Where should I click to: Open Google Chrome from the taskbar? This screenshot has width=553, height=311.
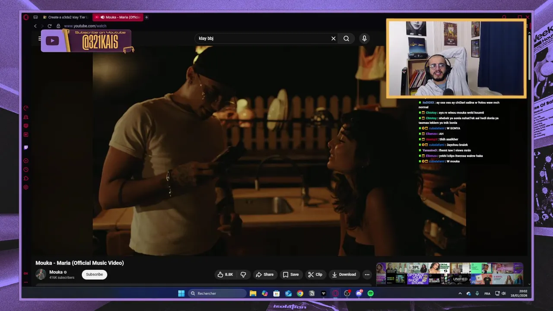300,293
